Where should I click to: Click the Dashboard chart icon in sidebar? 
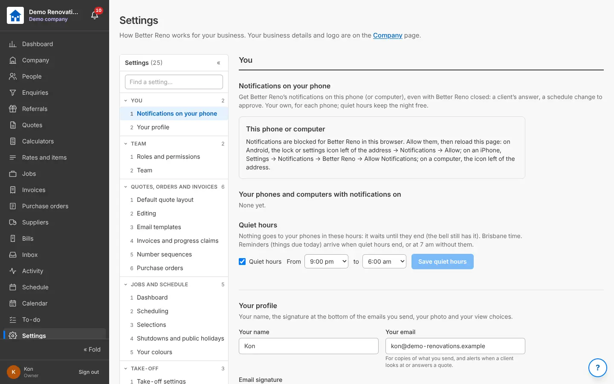tap(13, 44)
